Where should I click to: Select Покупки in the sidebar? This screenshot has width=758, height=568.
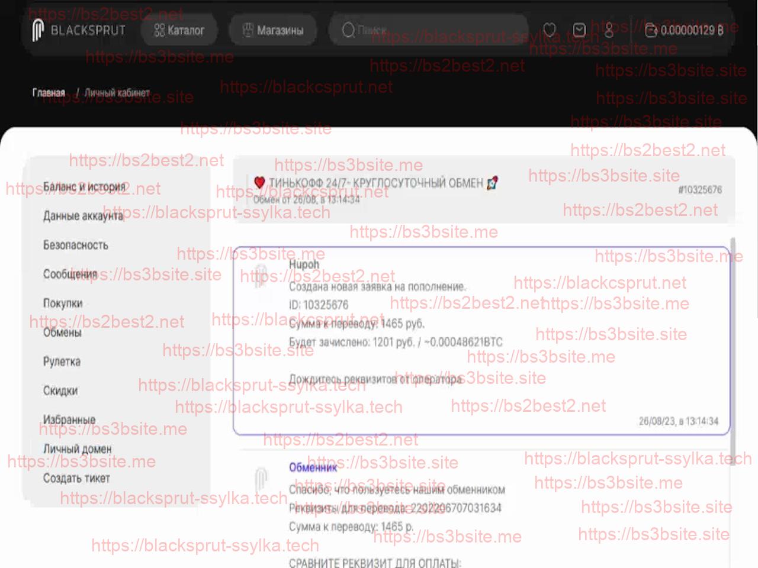63,303
